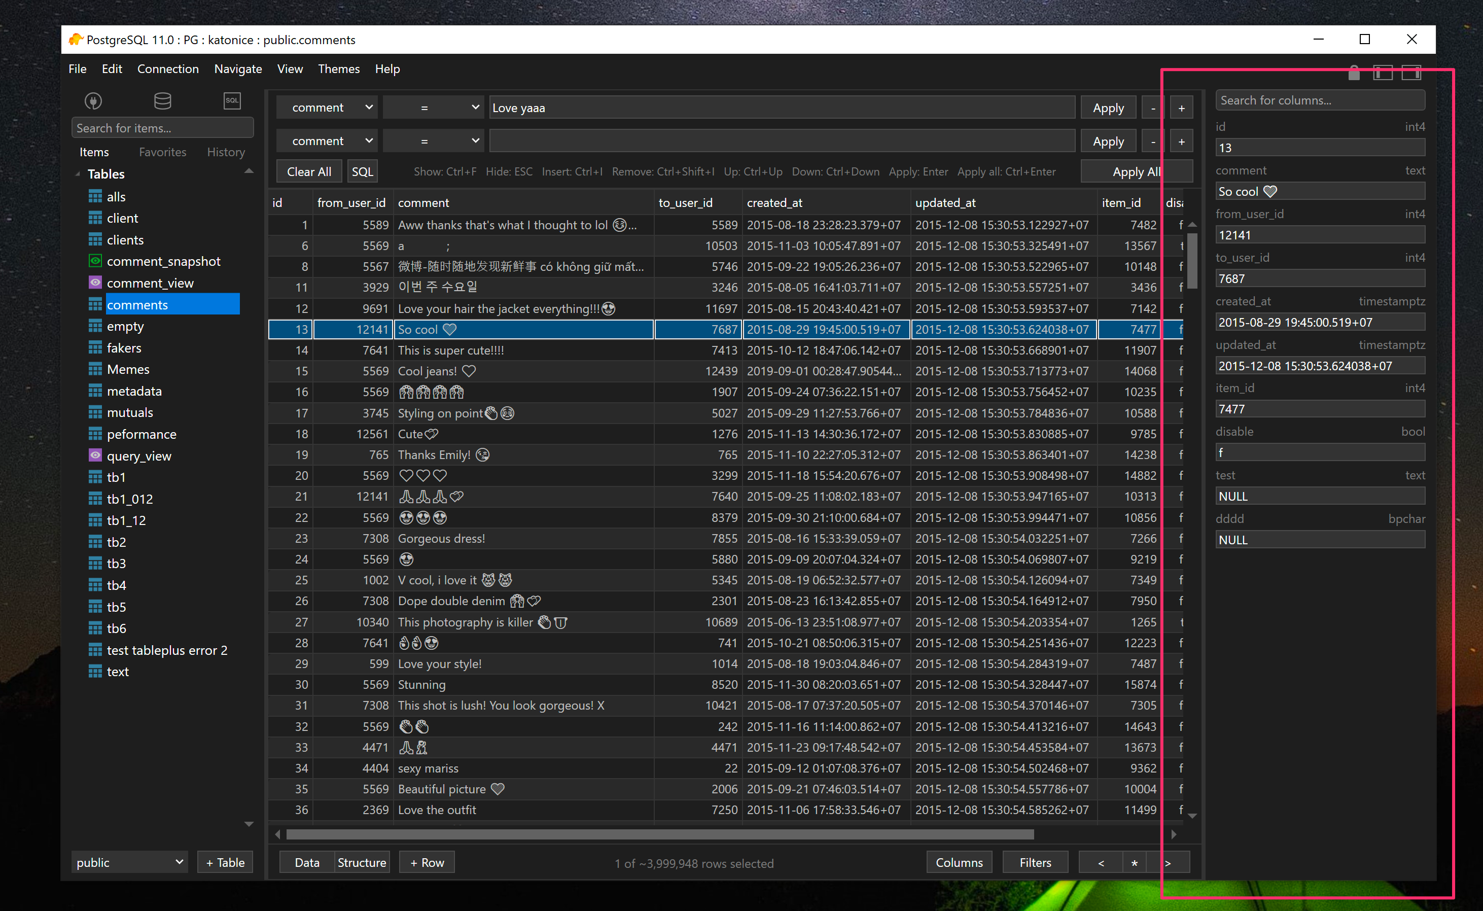Open the Help menu
1483x911 pixels.
(x=387, y=68)
